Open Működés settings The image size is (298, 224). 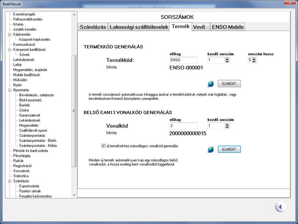pos(20,80)
